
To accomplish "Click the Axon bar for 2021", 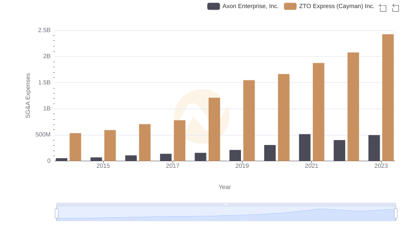I will pos(305,148).
